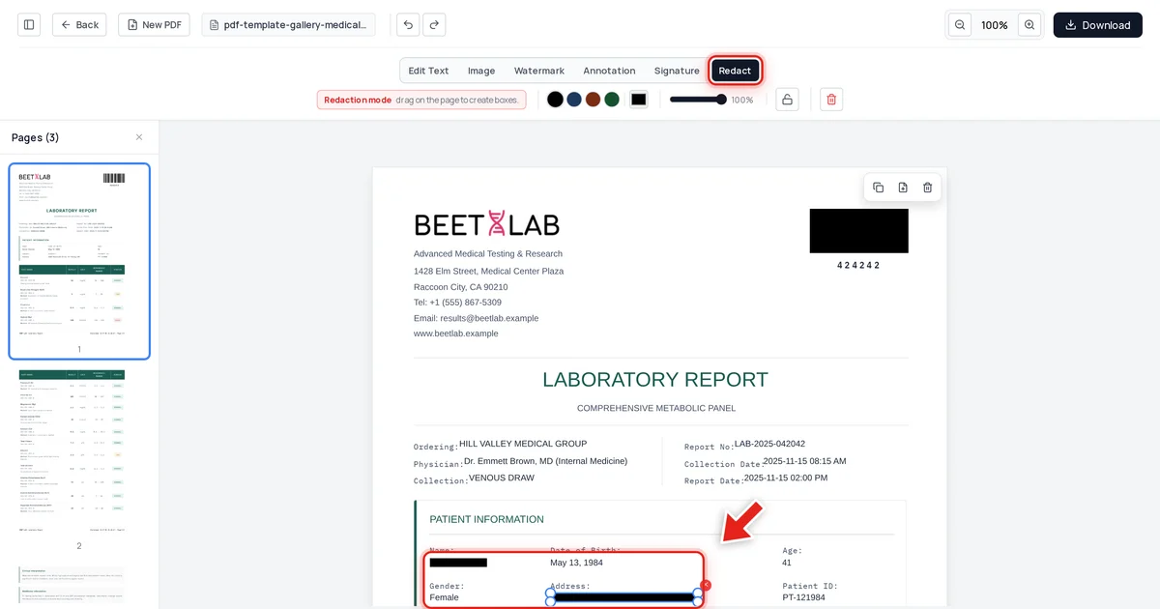The image size is (1160, 609).
Task: Zoom out with the minus magnifier
Action: point(960,25)
